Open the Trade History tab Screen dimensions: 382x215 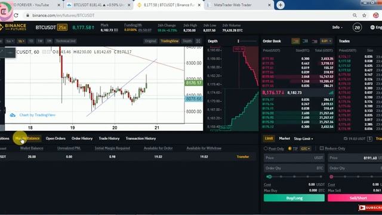click(x=109, y=139)
